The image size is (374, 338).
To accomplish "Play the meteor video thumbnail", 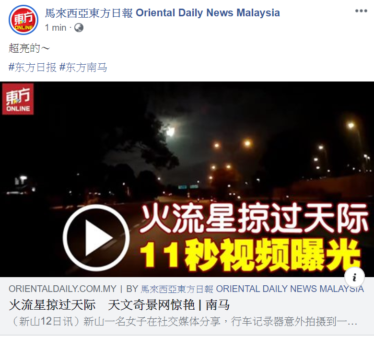I will 96,238.
